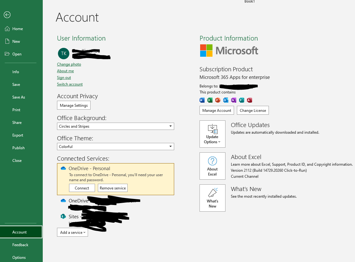Open Options in the sidebar
This screenshot has height=262, width=355.
coord(19,258)
